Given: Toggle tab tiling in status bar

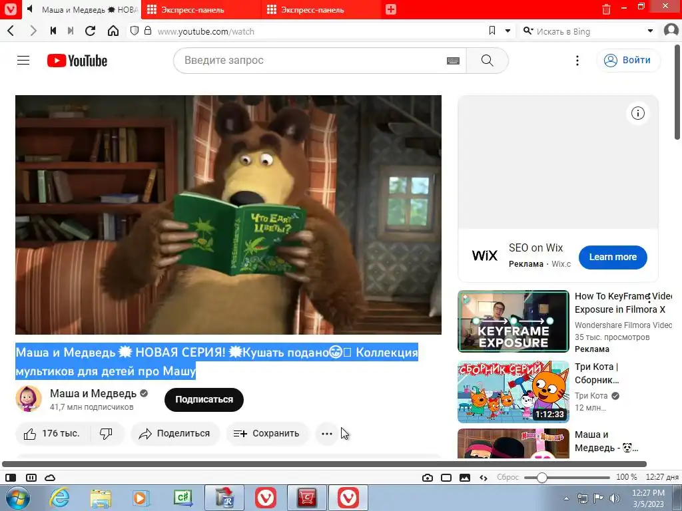Looking at the screenshot, I should (31, 478).
